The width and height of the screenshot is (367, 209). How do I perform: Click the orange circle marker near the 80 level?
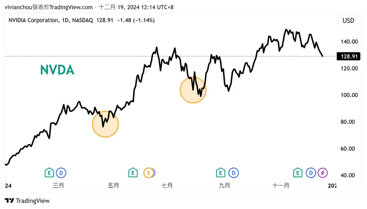coord(106,124)
